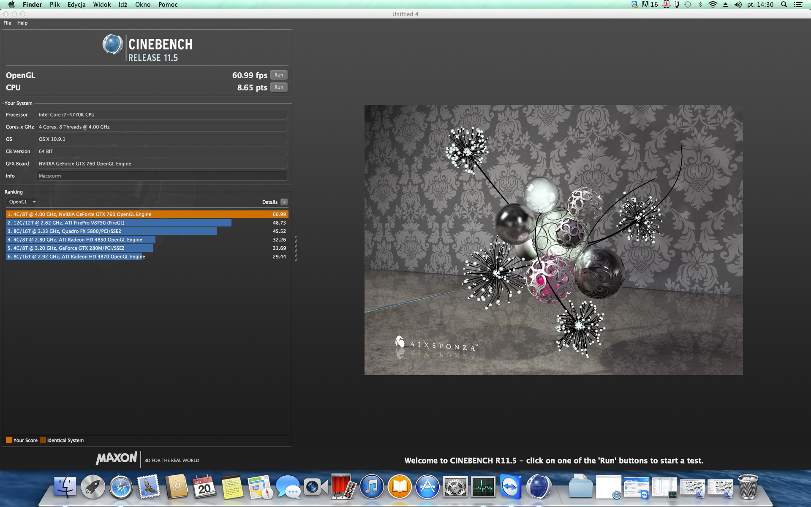Open the Bluetooth menu bar icon
811x507 pixels.
click(x=700, y=5)
